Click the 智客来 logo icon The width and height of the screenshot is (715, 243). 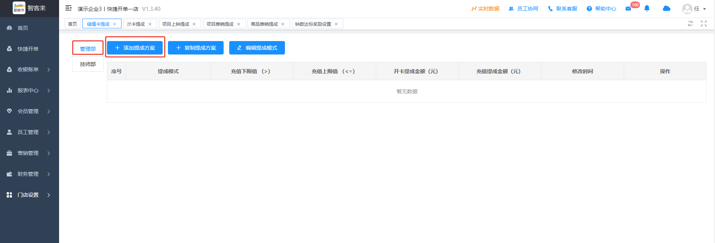(x=19, y=8)
